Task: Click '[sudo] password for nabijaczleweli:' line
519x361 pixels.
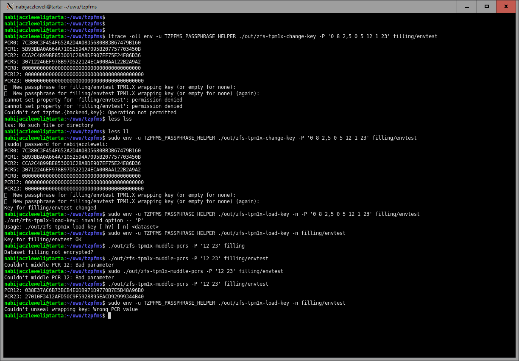Action: pyautogui.click(x=56, y=144)
